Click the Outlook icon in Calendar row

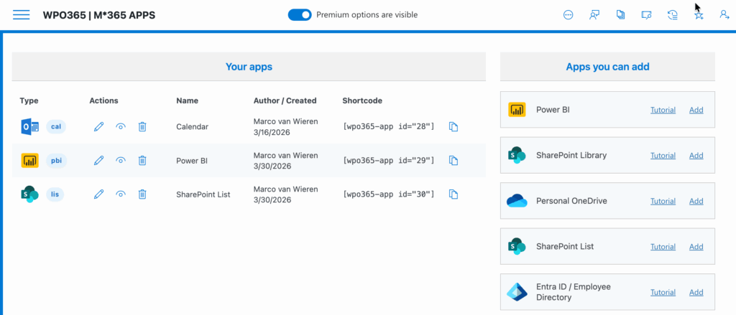click(29, 126)
